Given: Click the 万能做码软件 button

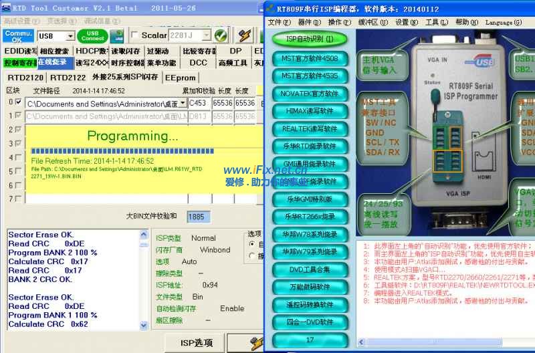Looking at the screenshot, I should click(310, 287).
